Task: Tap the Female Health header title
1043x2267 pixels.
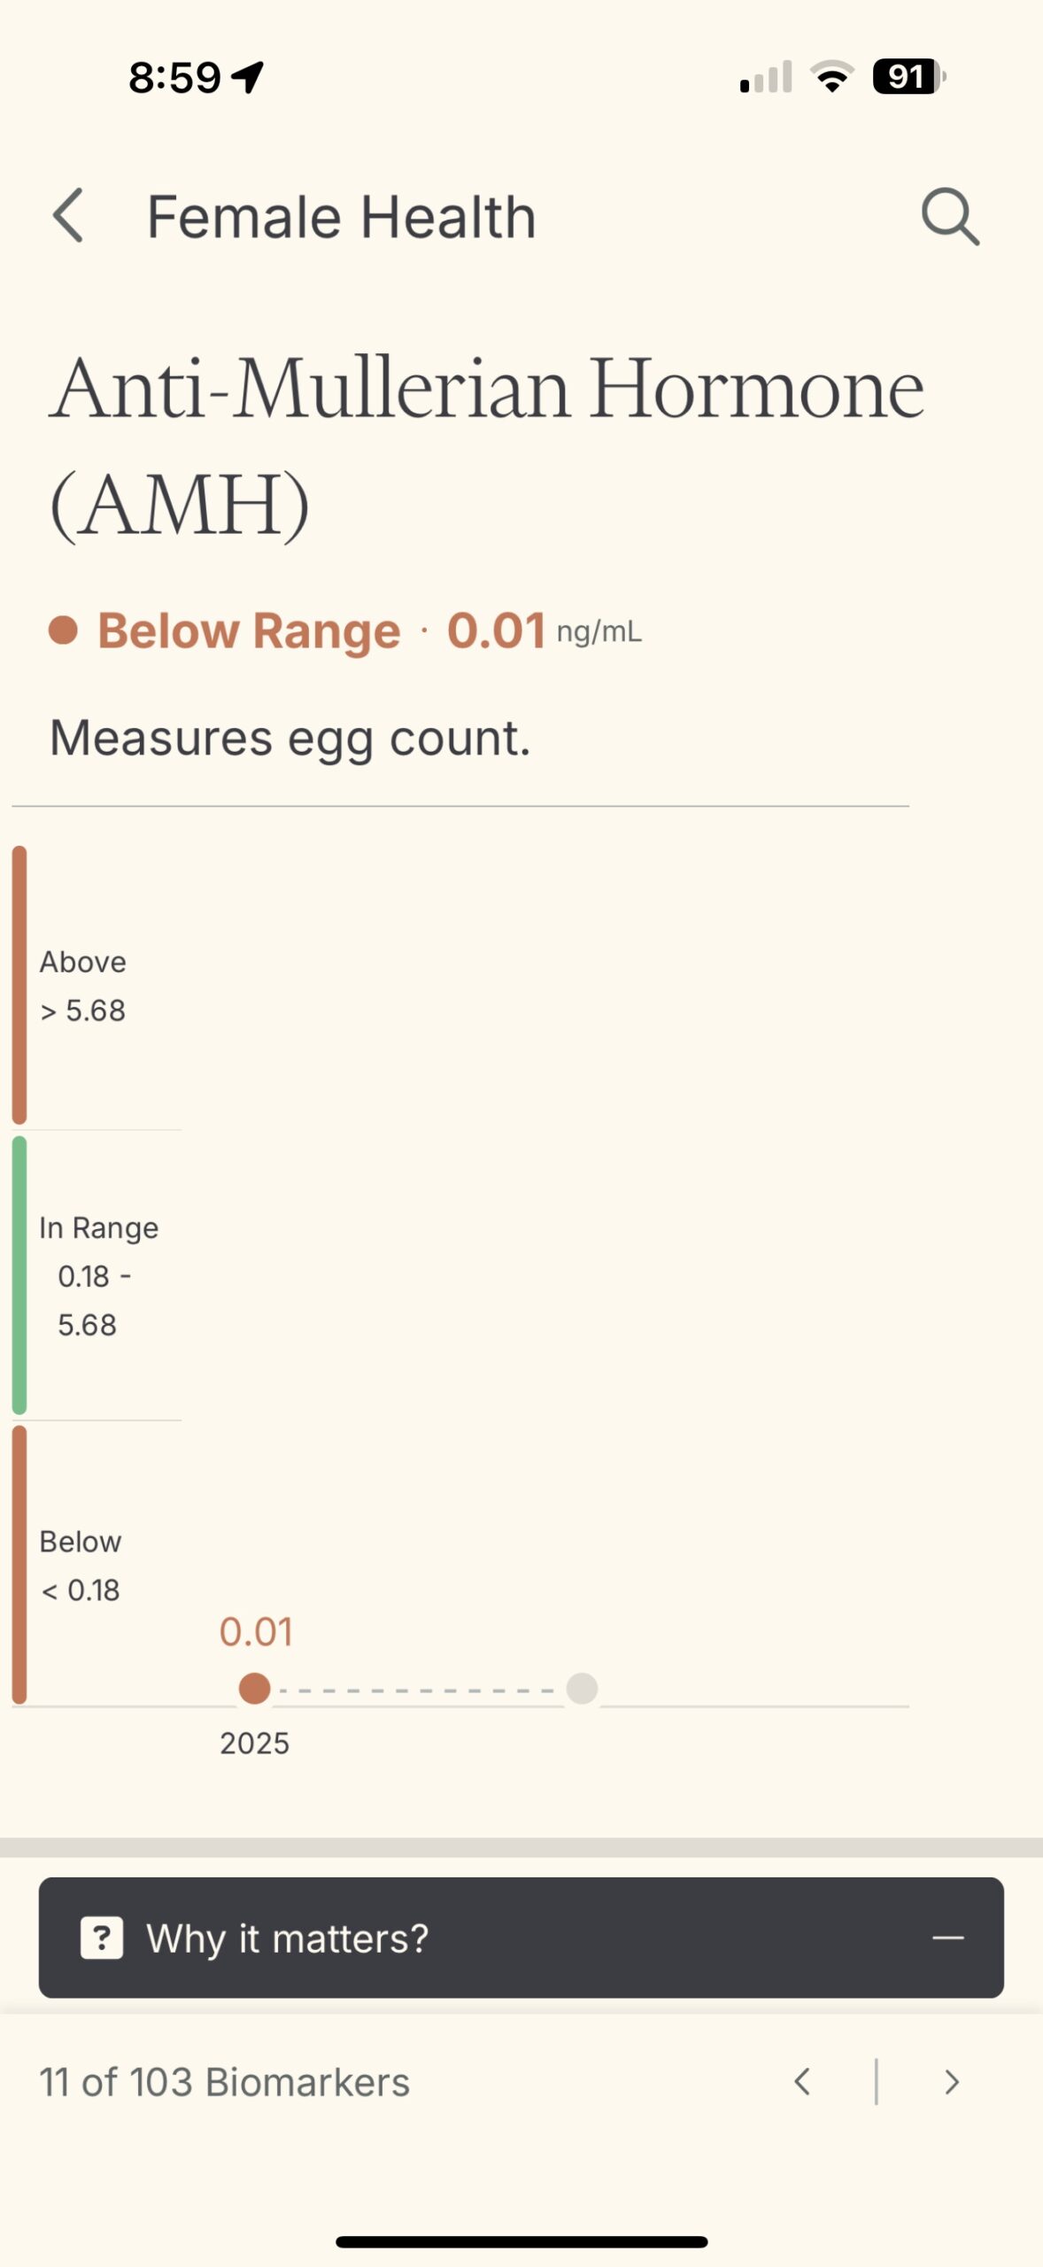Action: 341,217
